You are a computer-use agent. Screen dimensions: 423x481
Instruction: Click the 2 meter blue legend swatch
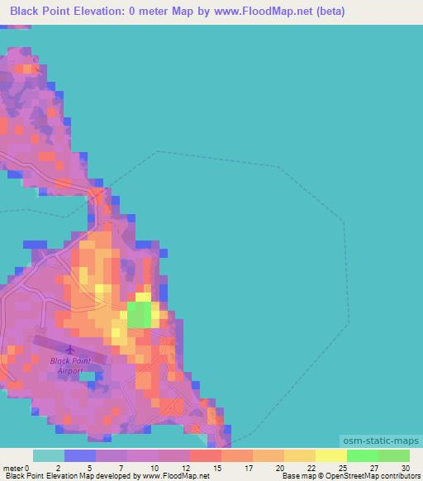[80, 455]
